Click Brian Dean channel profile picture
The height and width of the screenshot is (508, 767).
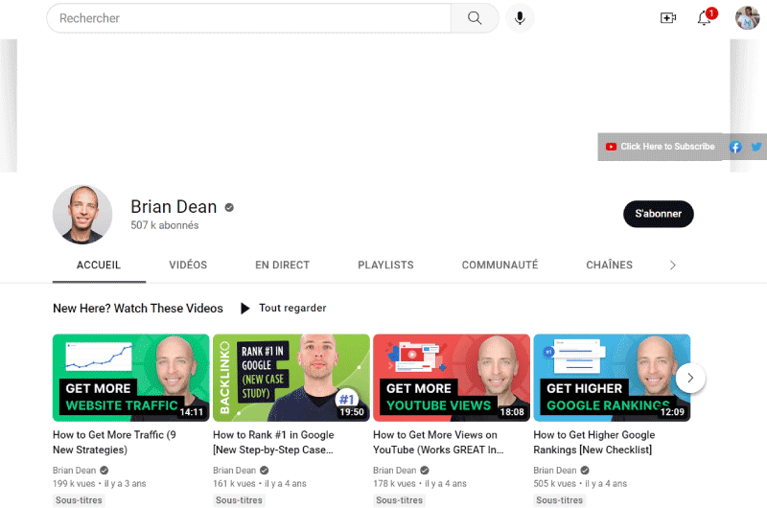(82, 215)
